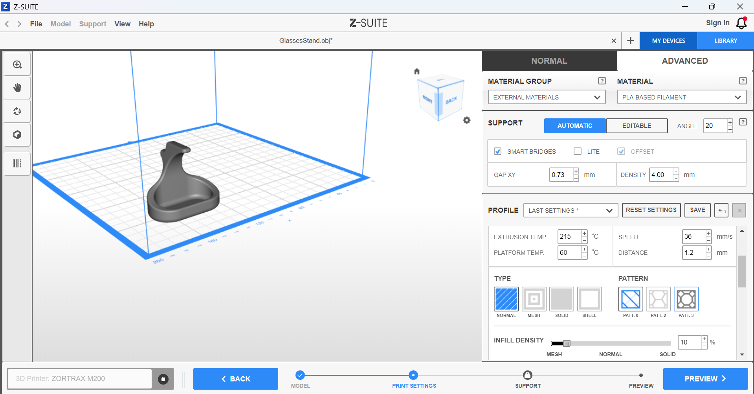Delete profile with the X button
The height and width of the screenshot is (394, 754).
(x=739, y=210)
